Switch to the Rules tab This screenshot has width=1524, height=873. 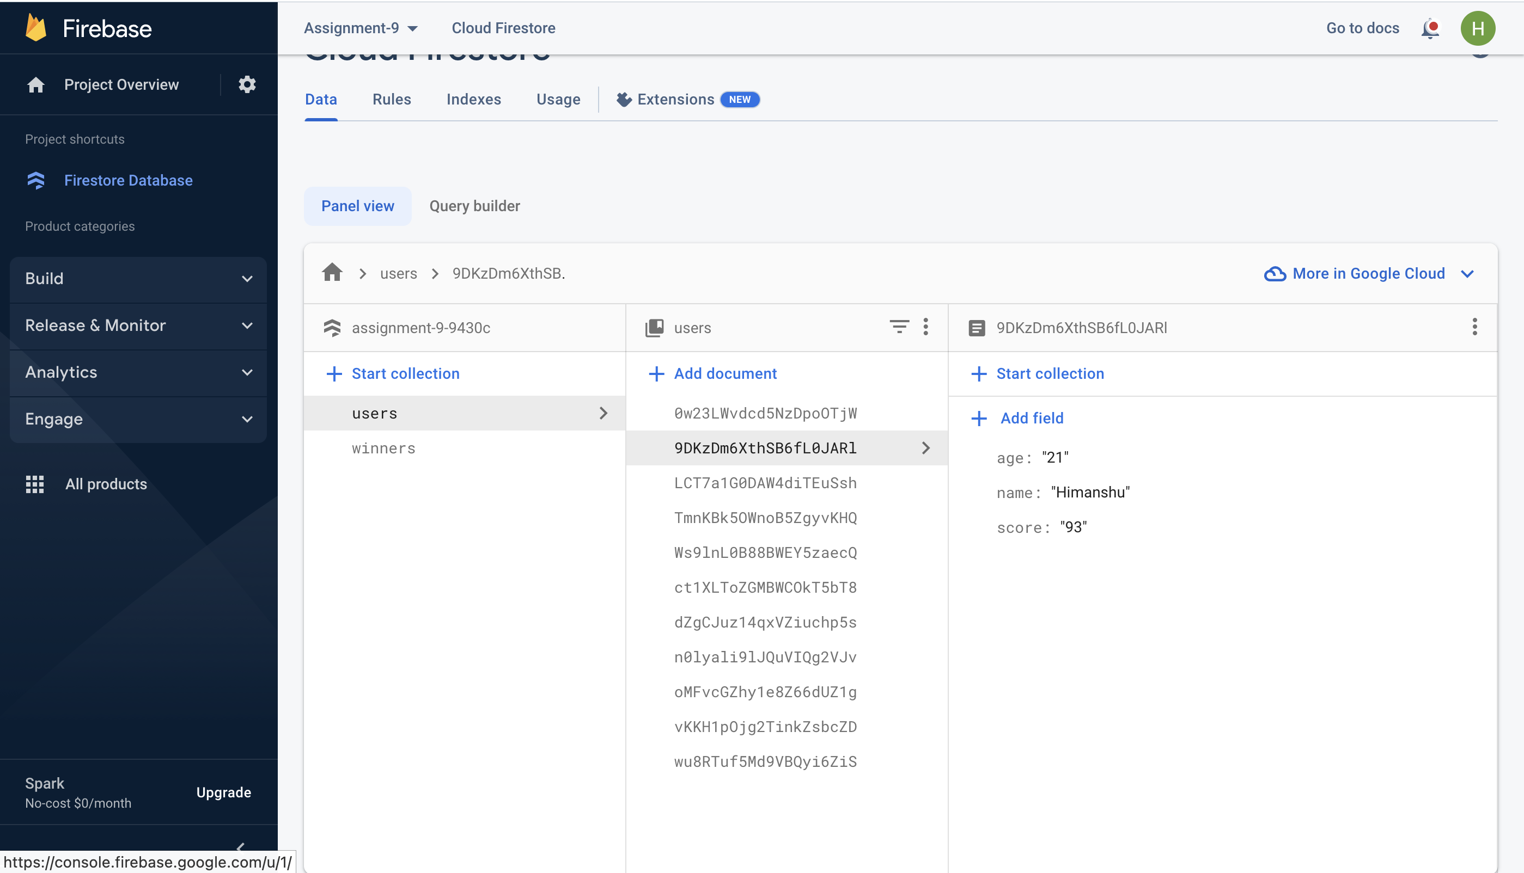392,100
